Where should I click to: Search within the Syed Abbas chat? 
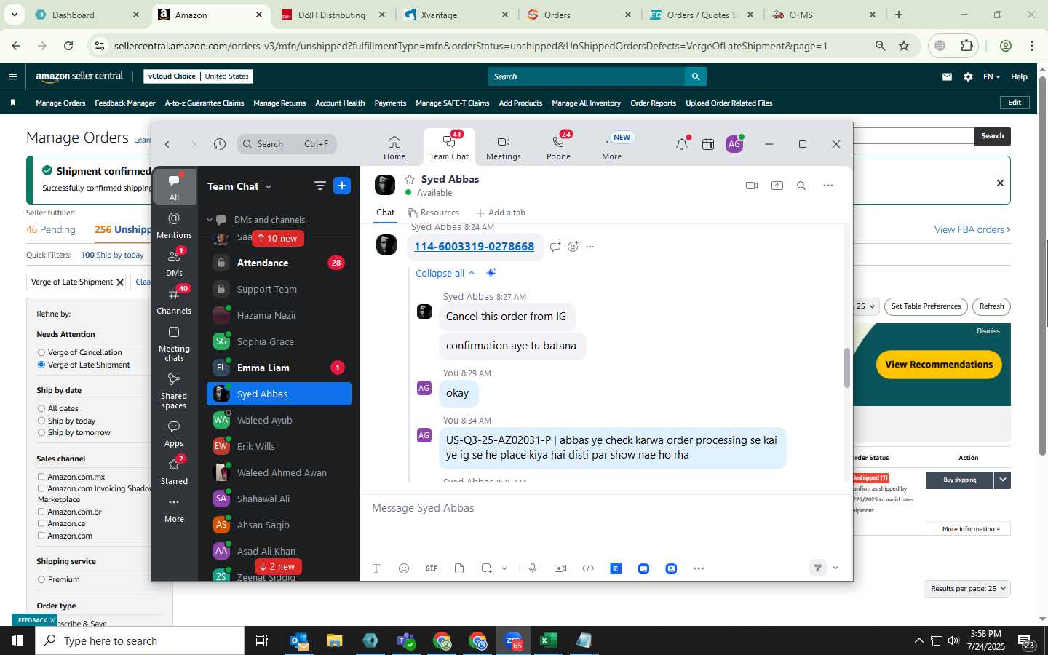click(801, 186)
